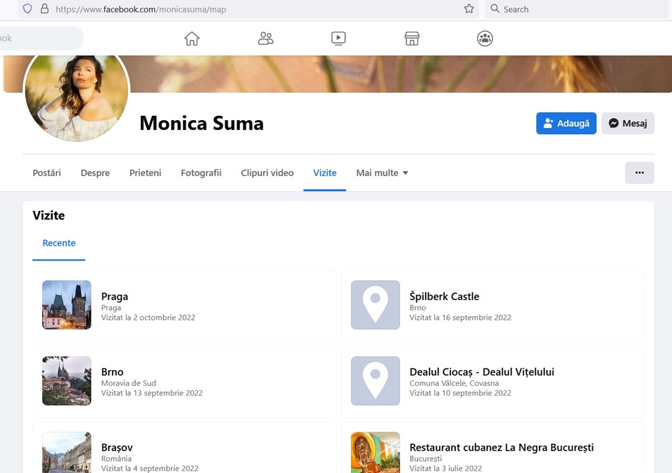The width and height of the screenshot is (672, 473).
Task: Bookmark this page with the star icon
Action: (x=469, y=9)
